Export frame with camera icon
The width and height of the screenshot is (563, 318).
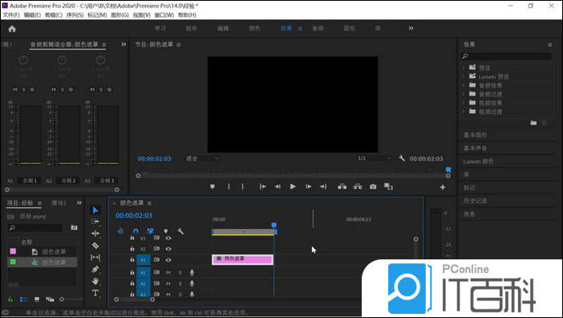(x=373, y=186)
